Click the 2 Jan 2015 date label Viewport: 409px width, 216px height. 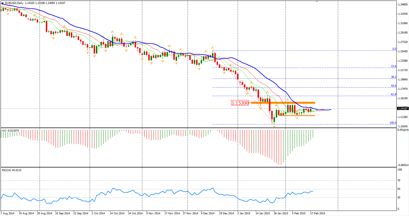point(244,213)
